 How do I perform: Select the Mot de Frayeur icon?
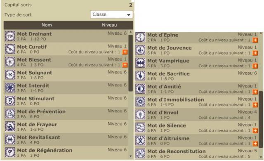pyautogui.click(x=10, y=126)
